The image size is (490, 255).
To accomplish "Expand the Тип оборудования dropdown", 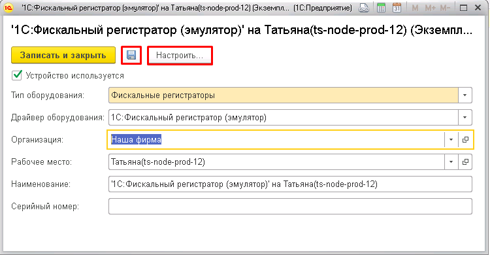I will 465,95.
